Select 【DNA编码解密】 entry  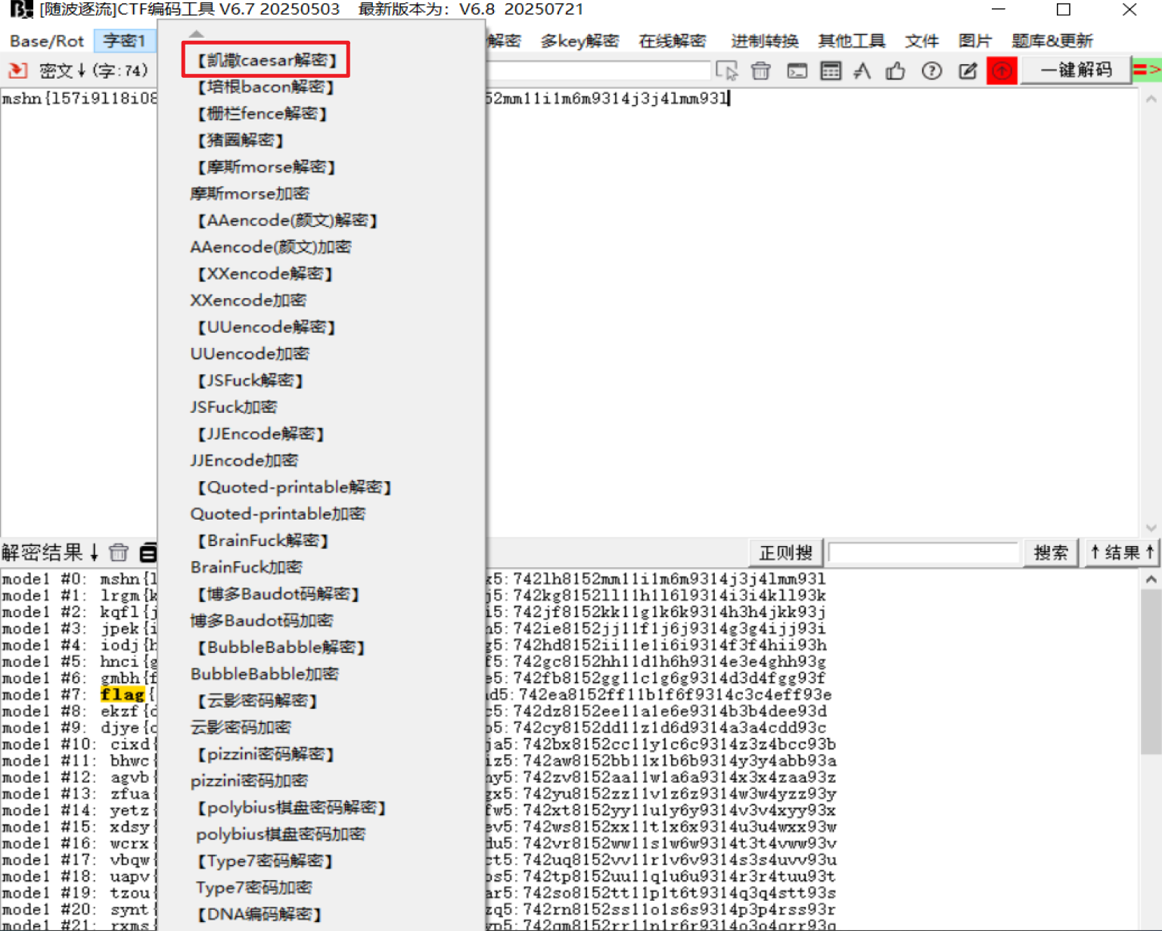[259, 914]
